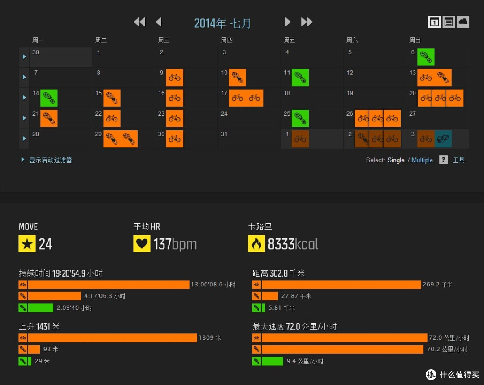This screenshot has height=385, width=484.
Task: Expand the week row starting July 14
Action: point(24,98)
